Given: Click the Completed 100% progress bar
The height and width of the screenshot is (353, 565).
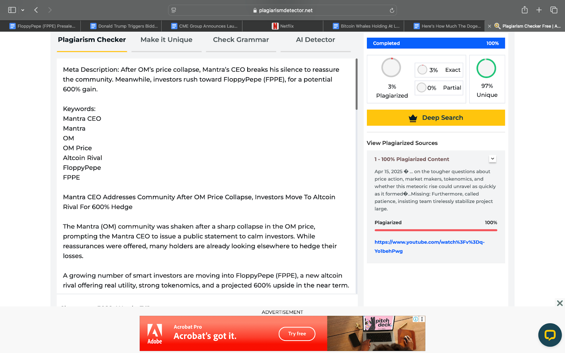Looking at the screenshot, I should pos(436,43).
